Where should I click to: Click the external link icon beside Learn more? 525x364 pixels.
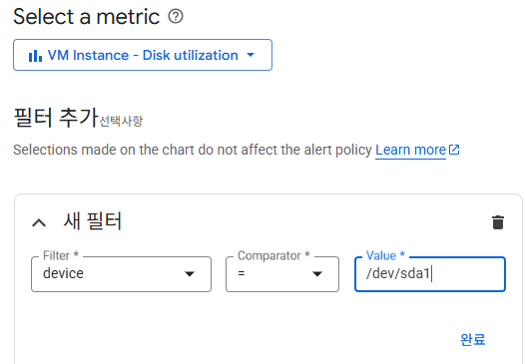pyautogui.click(x=454, y=150)
